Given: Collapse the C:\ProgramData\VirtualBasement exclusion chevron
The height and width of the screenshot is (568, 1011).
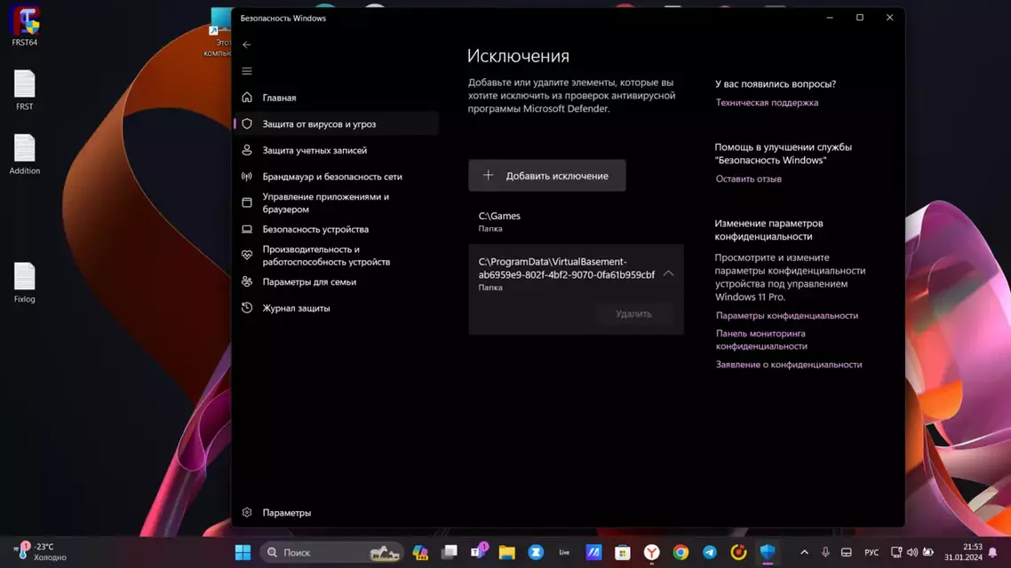Looking at the screenshot, I should coord(669,273).
